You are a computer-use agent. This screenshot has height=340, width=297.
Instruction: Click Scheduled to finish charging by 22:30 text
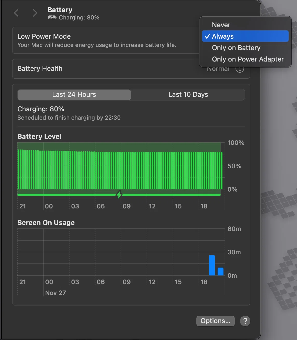(69, 118)
